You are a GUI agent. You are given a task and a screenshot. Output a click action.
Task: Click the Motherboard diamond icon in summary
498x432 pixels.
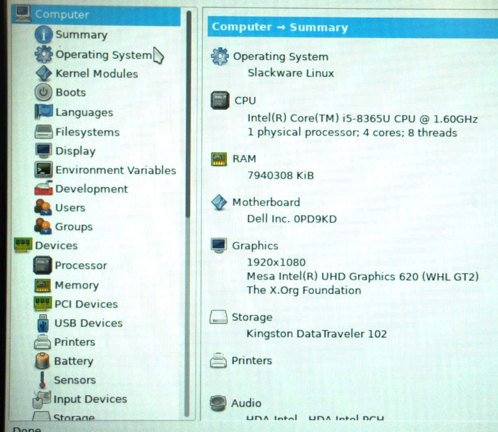(219, 202)
